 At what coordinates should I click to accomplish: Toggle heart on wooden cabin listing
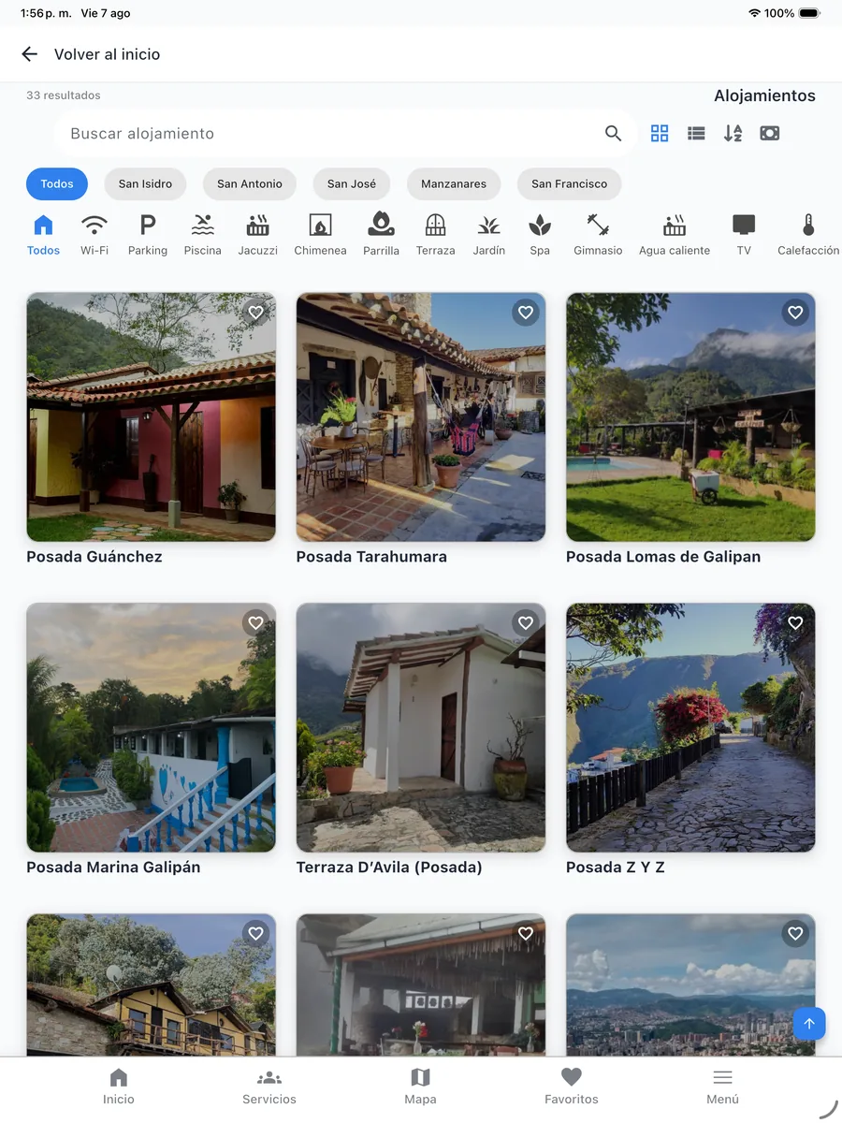point(256,934)
